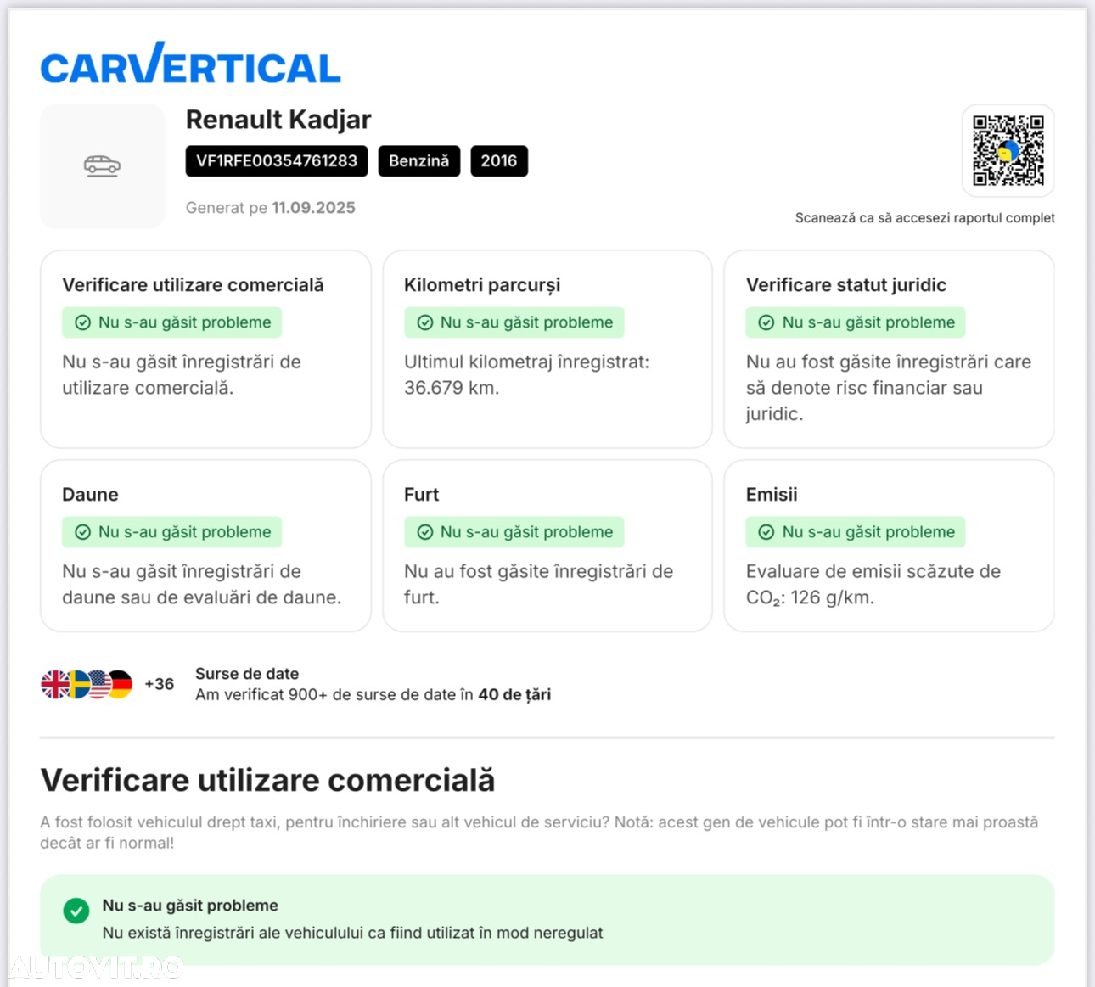Click the Swedish flag icon

tap(78, 684)
